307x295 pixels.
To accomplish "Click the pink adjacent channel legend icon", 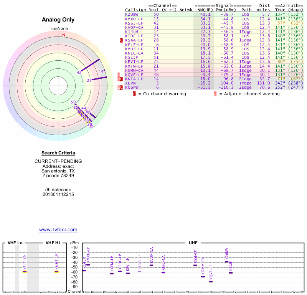I will pyautogui.click(x=215, y=93).
